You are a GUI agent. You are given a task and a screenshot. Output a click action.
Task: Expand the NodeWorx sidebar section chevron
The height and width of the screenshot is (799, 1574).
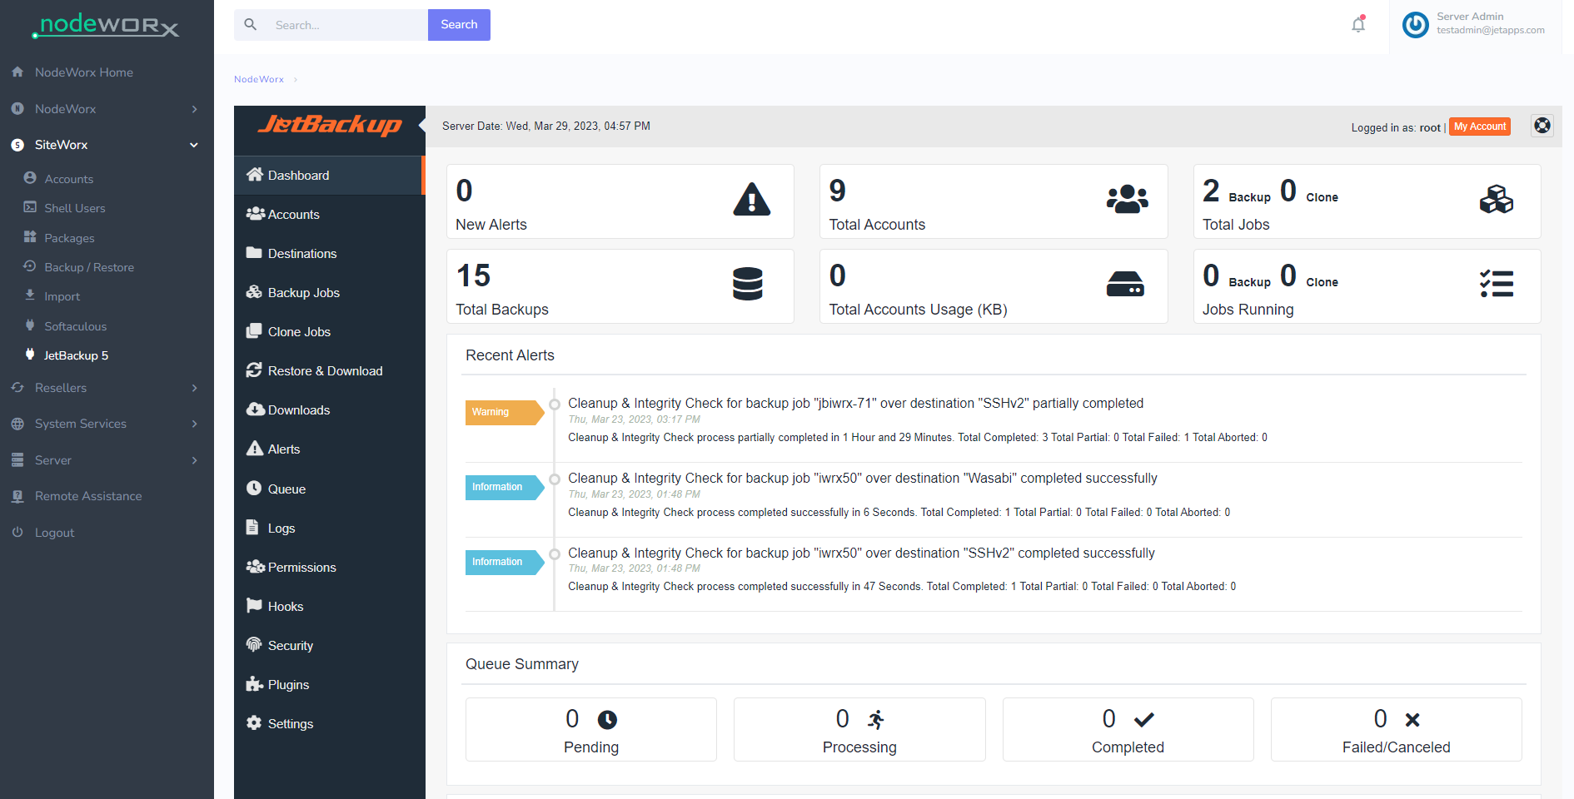195,109
